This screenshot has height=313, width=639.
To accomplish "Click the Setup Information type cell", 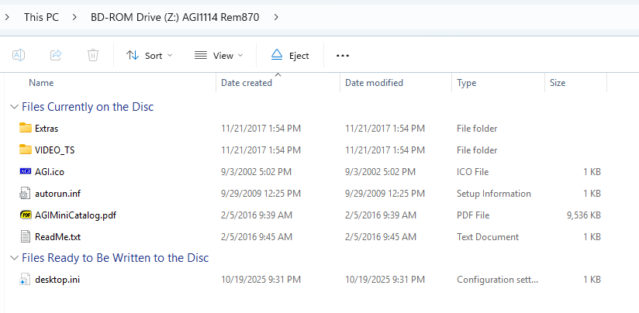I will (494, 194).
